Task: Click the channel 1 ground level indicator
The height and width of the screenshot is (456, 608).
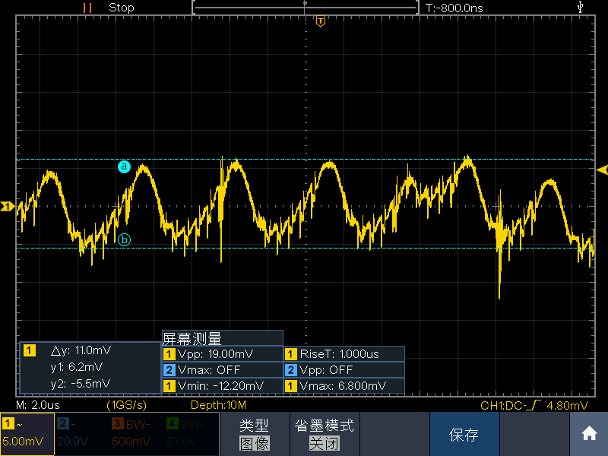Action: (x=7, y=206)
